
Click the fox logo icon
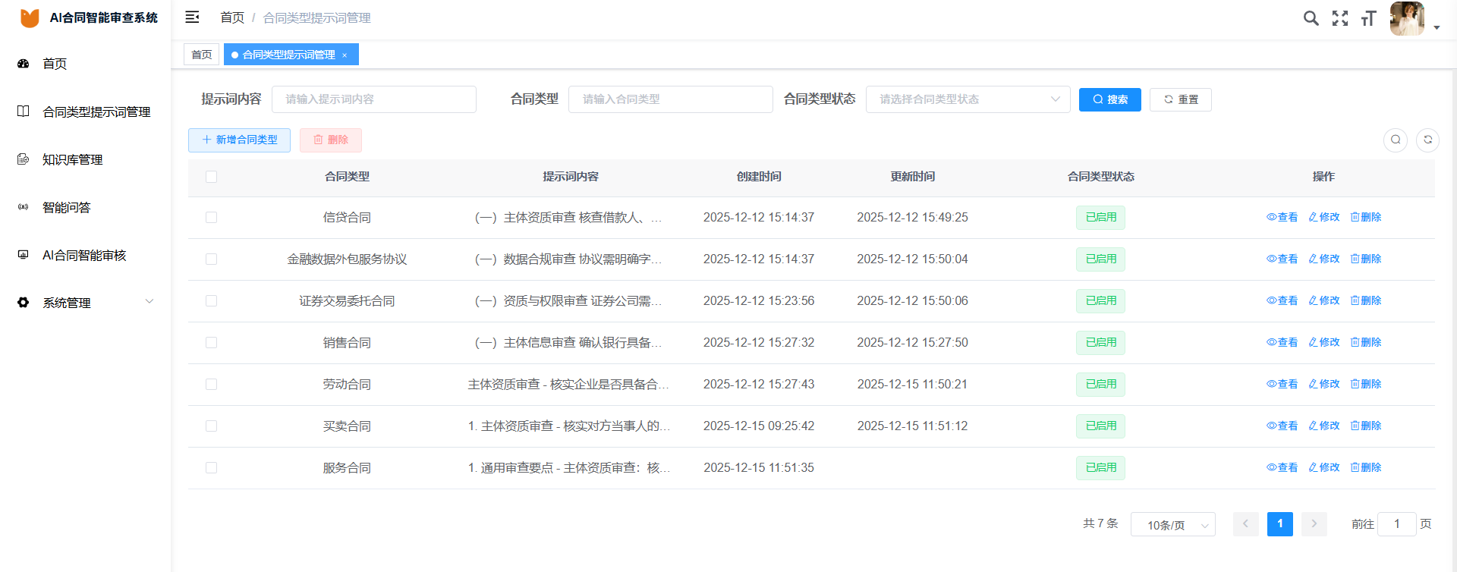[x=30, y=17]
